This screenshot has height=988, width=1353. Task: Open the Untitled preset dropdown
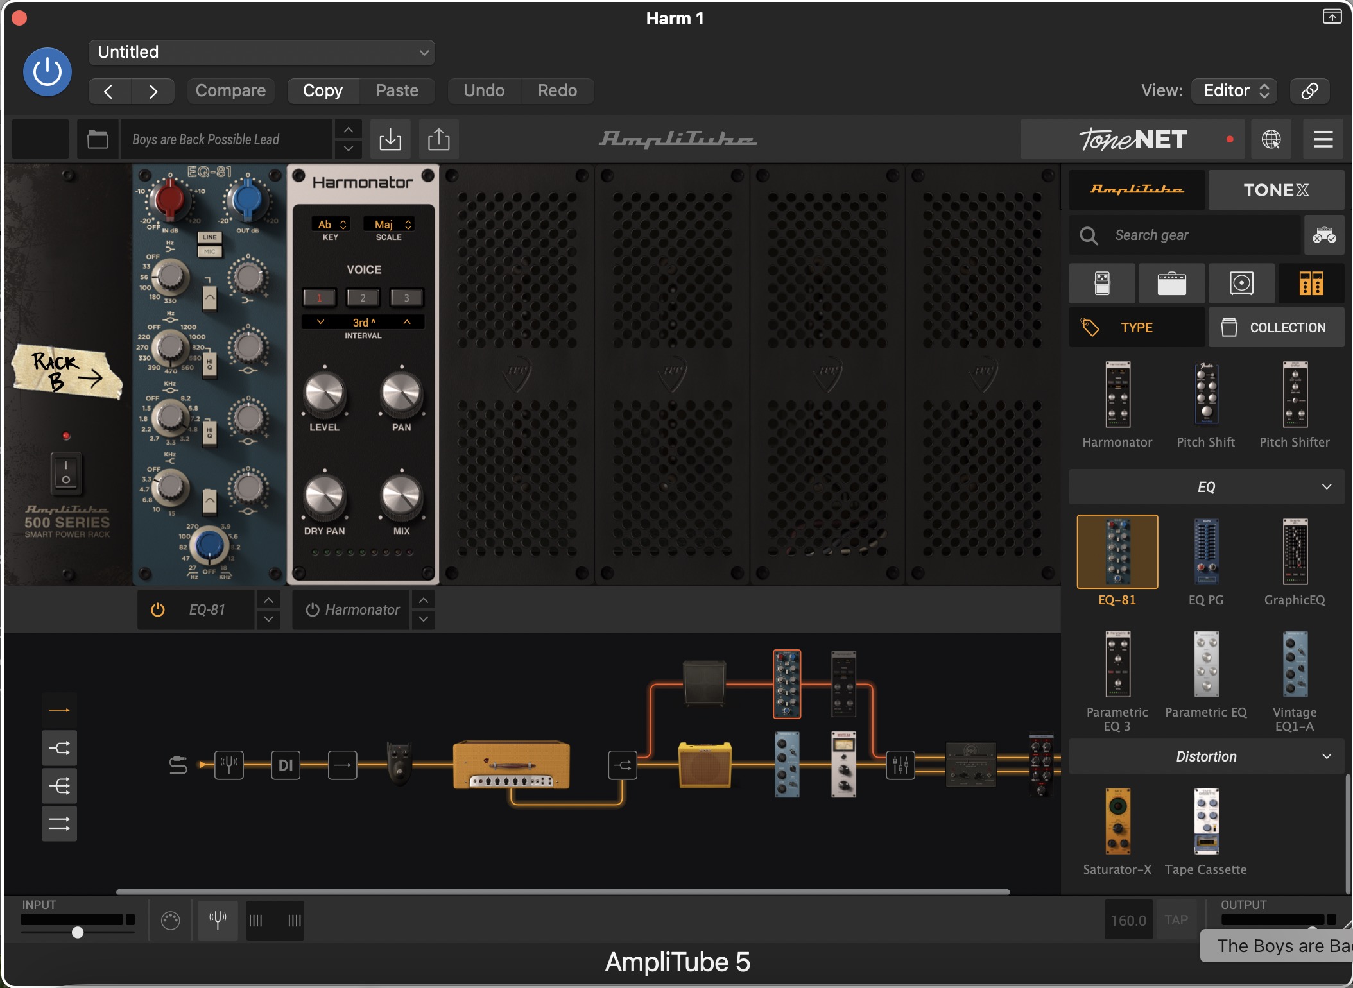(x=262, y=52)
